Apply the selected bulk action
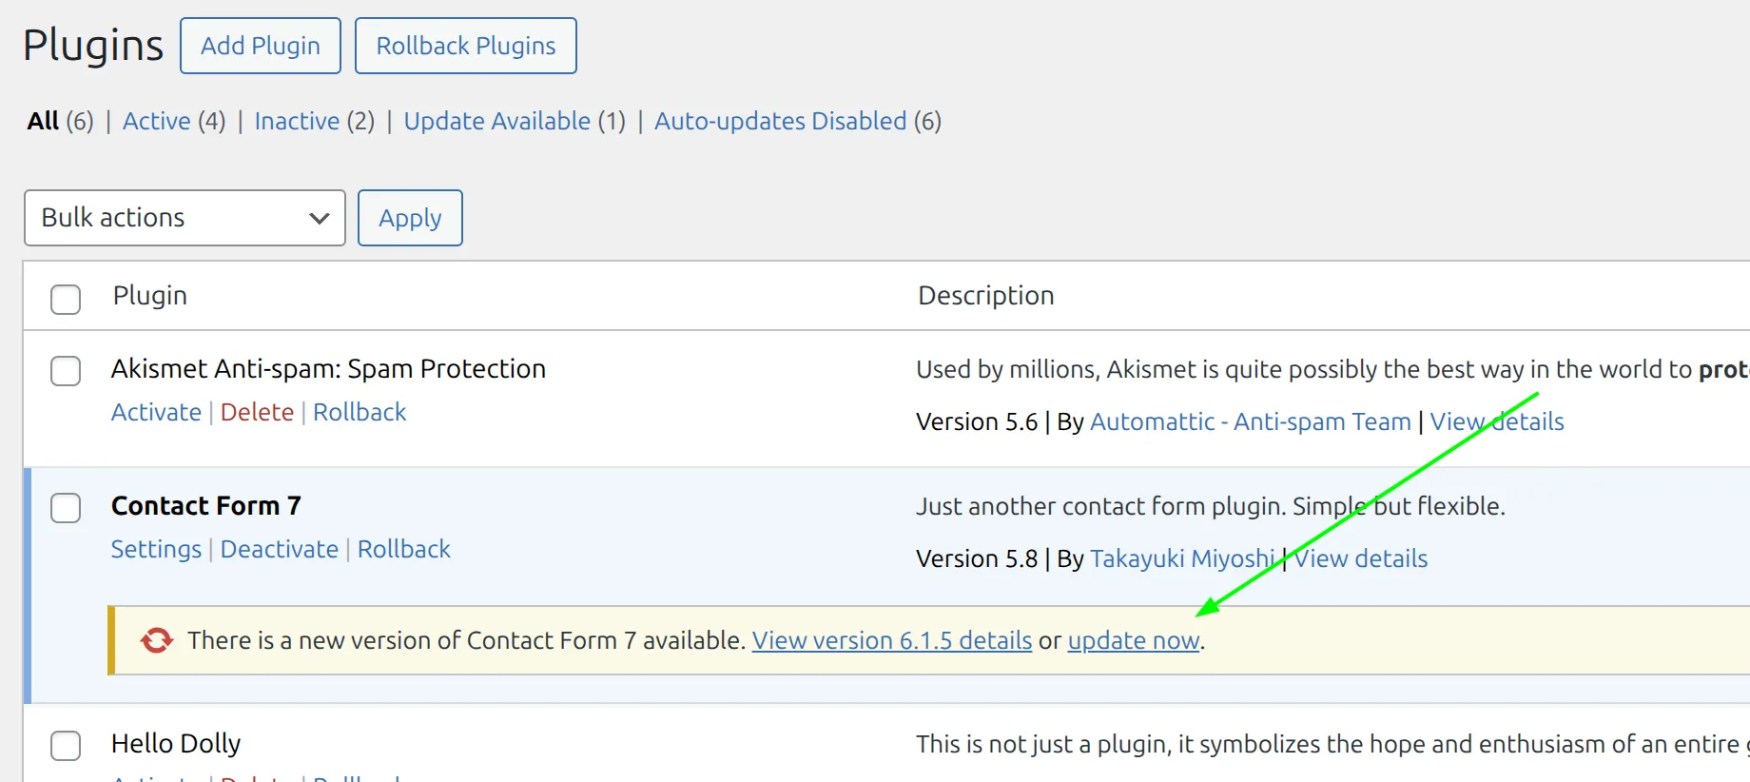Image resolution: width=1750 pixels, height=782 pixels. 410,218
